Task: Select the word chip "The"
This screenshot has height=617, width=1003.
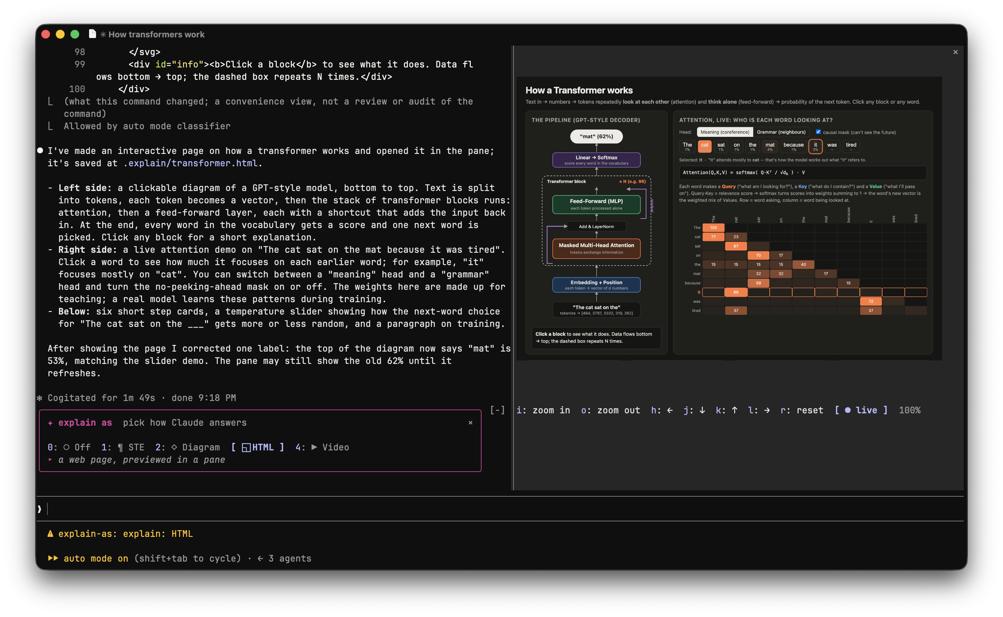Action: (x=687, y=147)
